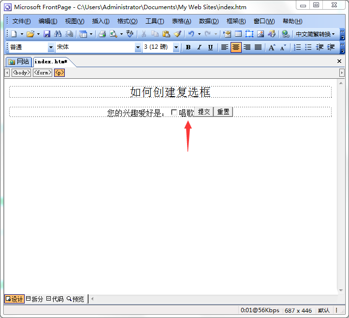Open the 文件(F) menu
The height and width of the screenshot is (318, 349).
pyautogui.click(x=21, y=21)
